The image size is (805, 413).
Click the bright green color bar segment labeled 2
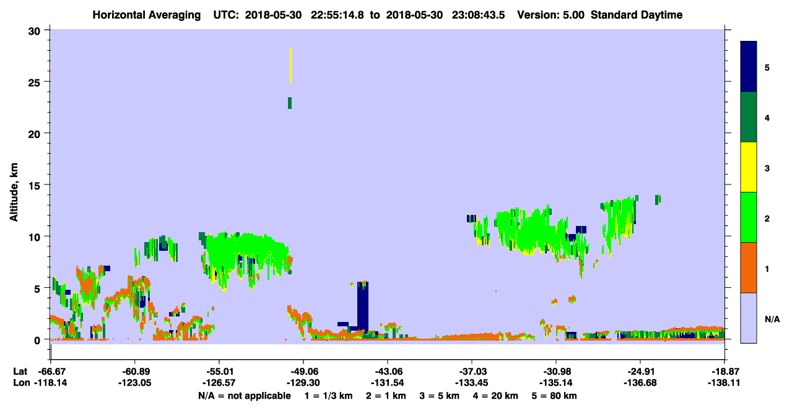coord(749,217)
